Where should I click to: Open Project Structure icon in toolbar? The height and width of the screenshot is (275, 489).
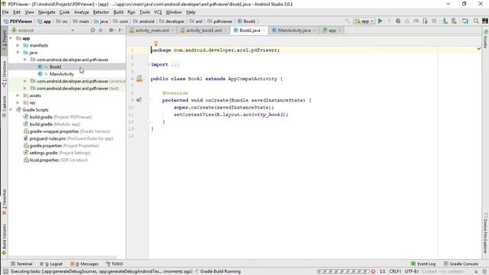[465, 21]
